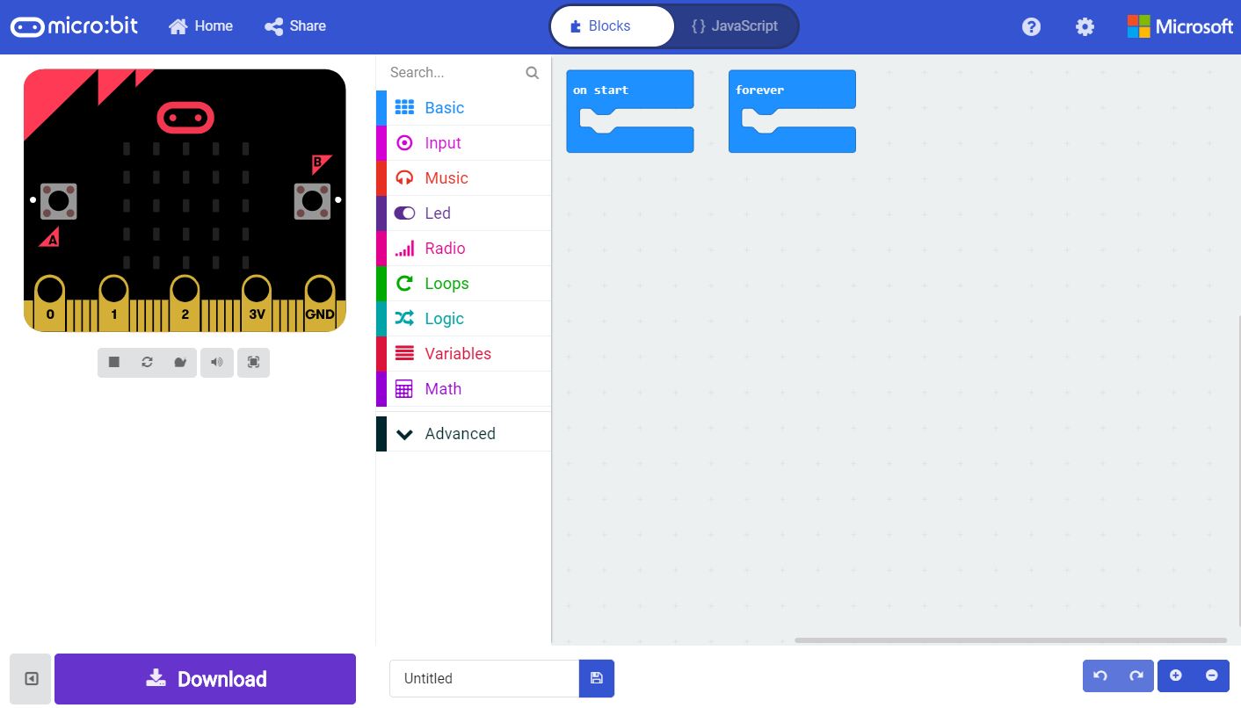Open the Input blocks category
The image size is (1241, 708).
pos(463,143)
